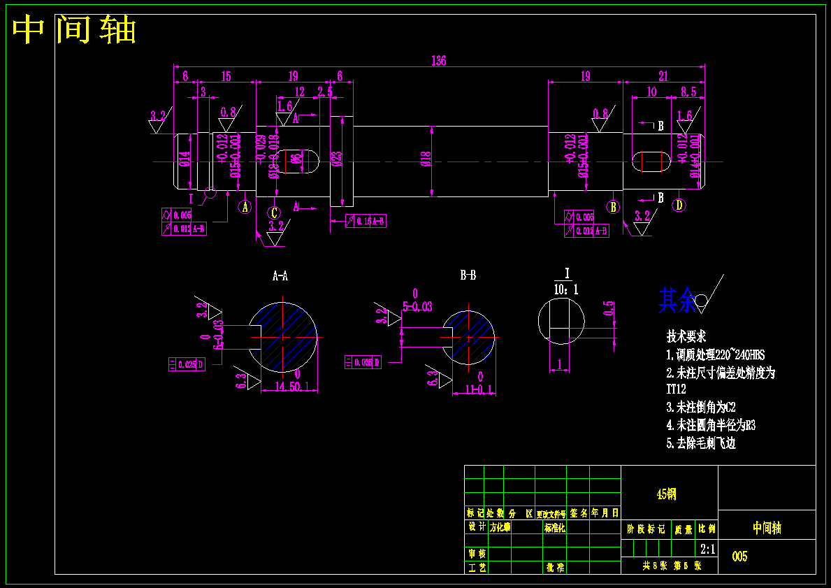Click the 0.15 A-B runout tolerance frame
Viewport: 831px width, 588px height.
point(366,221)
